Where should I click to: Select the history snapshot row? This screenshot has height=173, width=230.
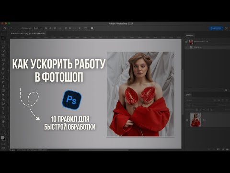pyautogui.click(x=207, y=42)
